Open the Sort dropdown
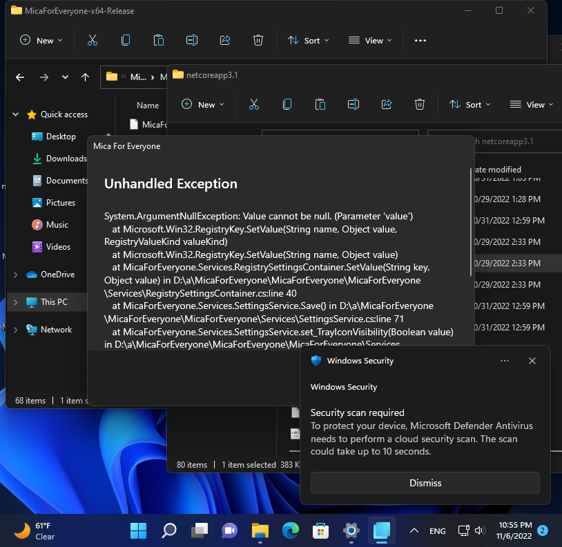Image resolution: width=562 pixels, height=547 pixels. (x=469, y=104)
